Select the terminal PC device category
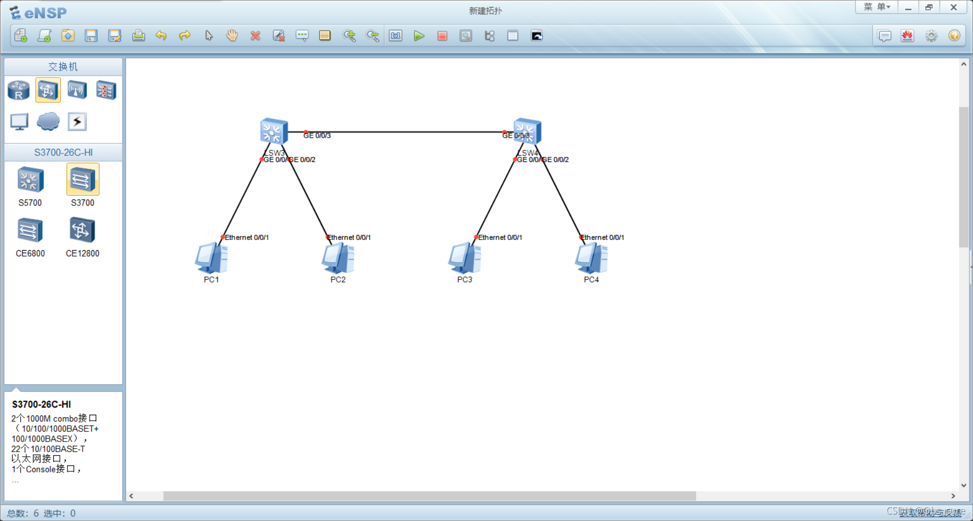The width and height of the screenshot is (973, 521). 19,122
